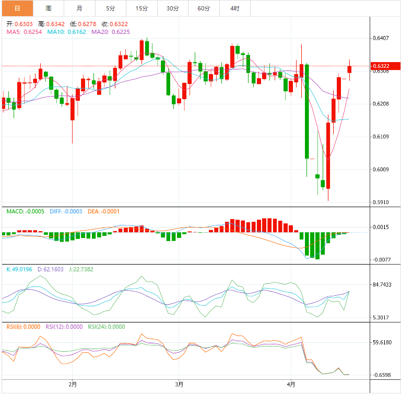Open the 5分 timeframe tab
The height and width of the screenshot is (395, 401).
(x=110, y=8)
